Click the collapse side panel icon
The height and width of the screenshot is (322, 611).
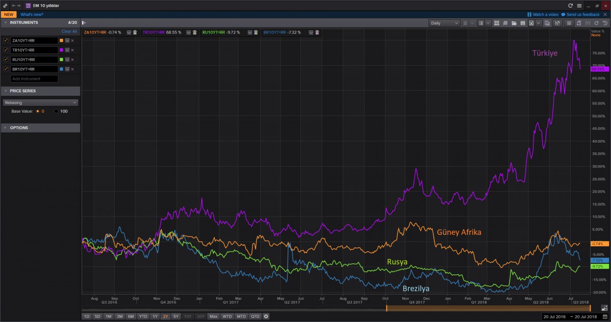pyautogui.click(x=84, y=23)
